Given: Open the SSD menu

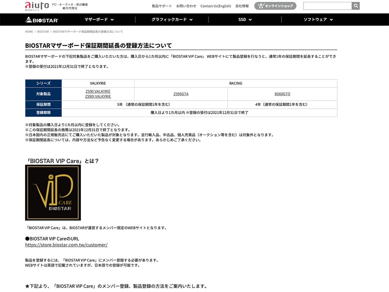Looking at the screenshot, I should (245, 20).
